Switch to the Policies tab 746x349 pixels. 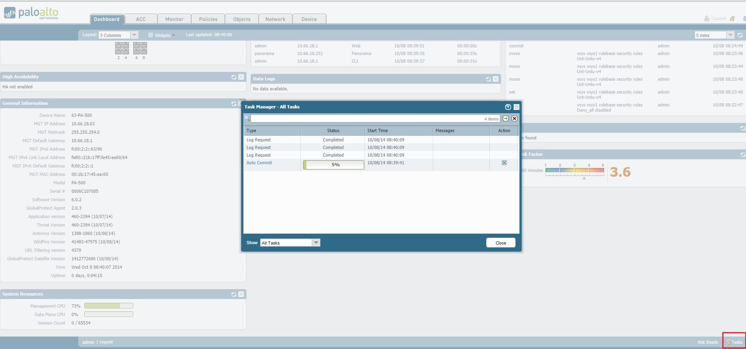[208, 19]
